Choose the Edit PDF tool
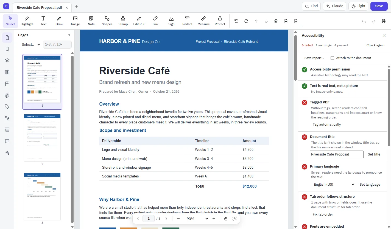 (x=139, y=21)
